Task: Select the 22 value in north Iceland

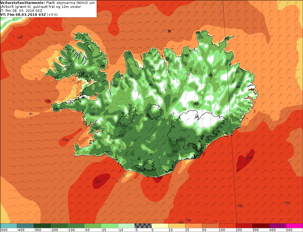Action: (188, 74)
